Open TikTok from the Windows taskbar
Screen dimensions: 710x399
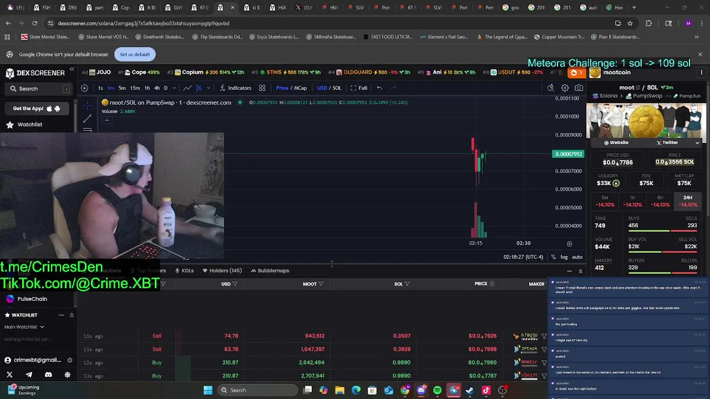pyautogui.click(x=486, y=390)
